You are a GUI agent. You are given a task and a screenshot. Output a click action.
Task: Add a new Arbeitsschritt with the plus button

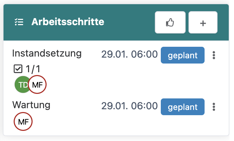click(x=203, y=22)
